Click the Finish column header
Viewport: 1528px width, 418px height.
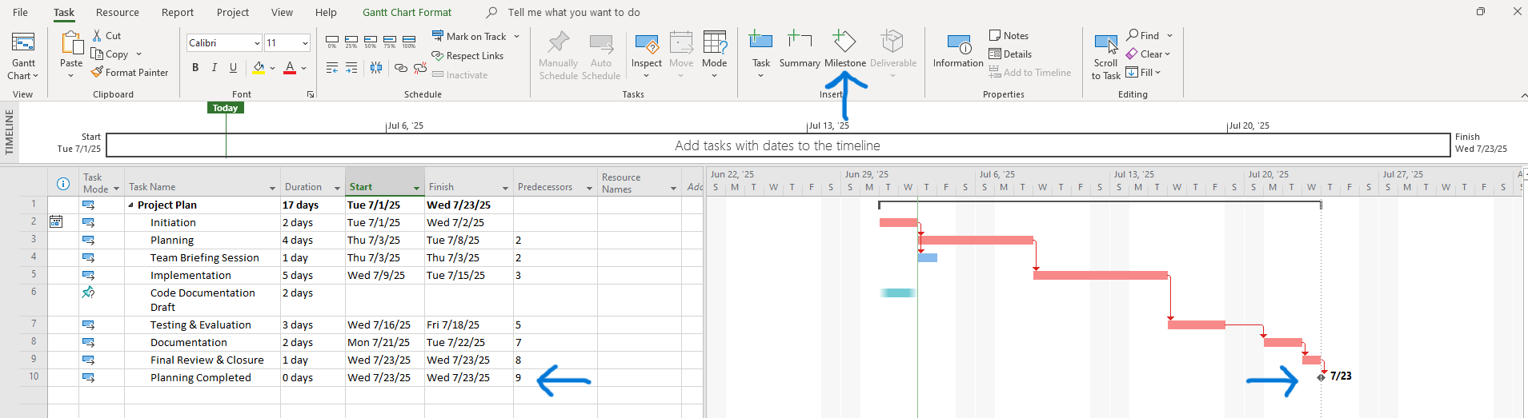pyautogui.click(x=469, y=182)
